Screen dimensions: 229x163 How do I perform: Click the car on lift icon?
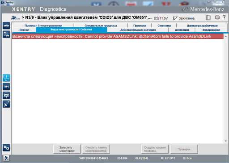pyautogui.click(x=6, y=95)
